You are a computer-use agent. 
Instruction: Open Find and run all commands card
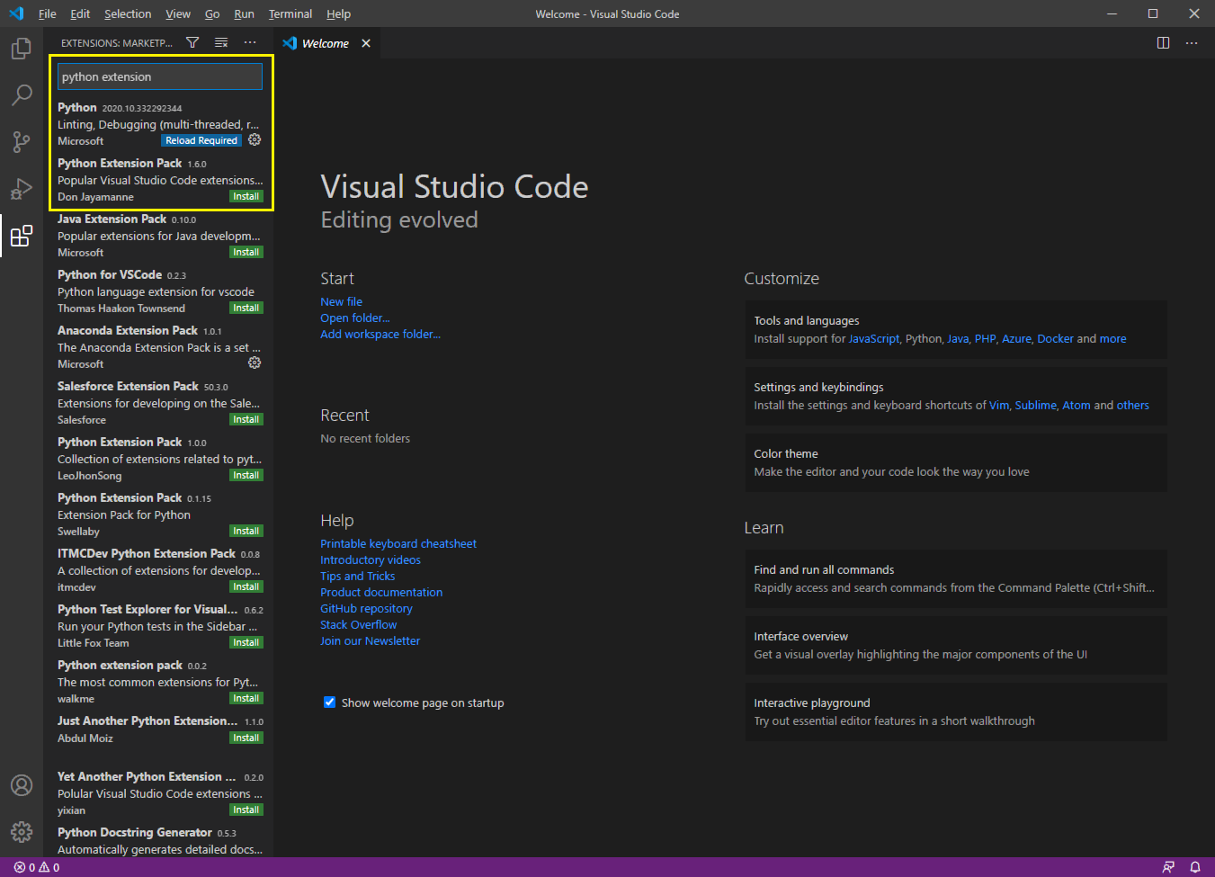click(956, 578)
